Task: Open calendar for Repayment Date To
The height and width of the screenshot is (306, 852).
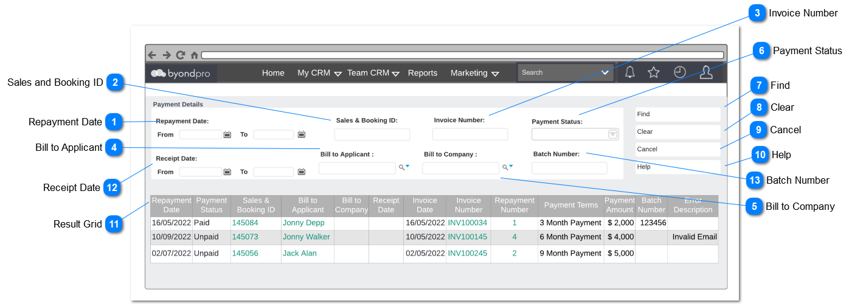Action: [x=301, y=134]
